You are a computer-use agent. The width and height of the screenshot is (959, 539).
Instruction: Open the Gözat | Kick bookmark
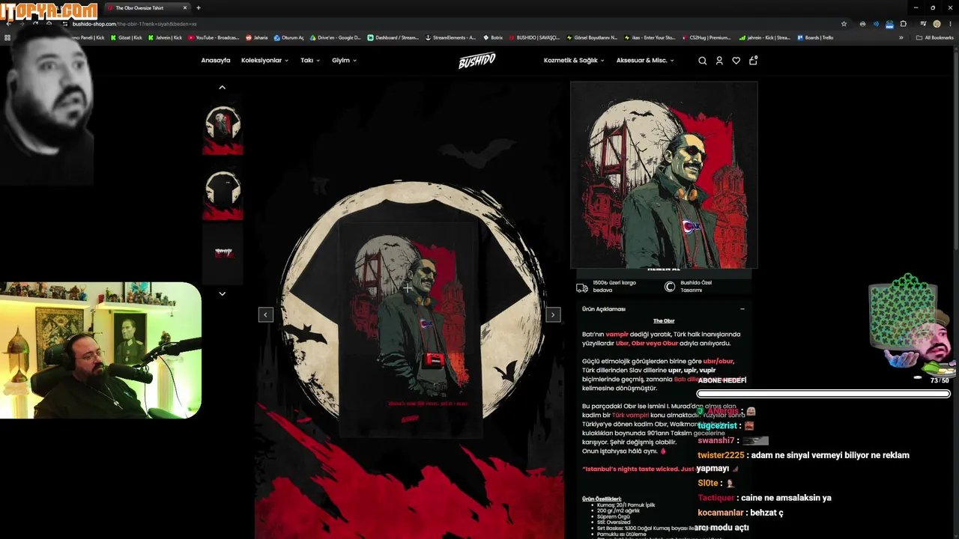[127, 37]
